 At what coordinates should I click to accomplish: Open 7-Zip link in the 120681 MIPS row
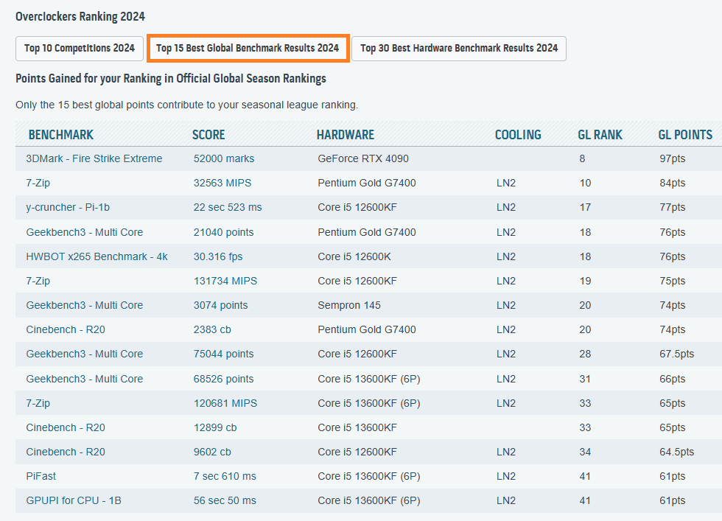coord(38,404)
